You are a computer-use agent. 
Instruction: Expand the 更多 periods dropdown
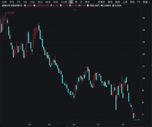tap(87, 2)
